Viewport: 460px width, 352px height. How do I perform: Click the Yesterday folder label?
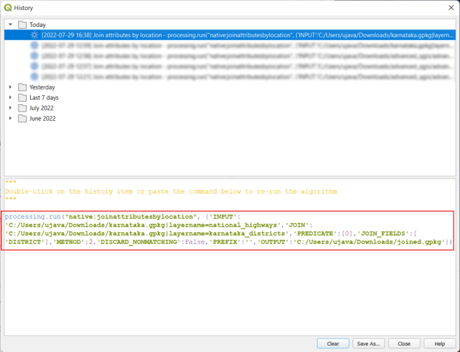pos(42,87)
